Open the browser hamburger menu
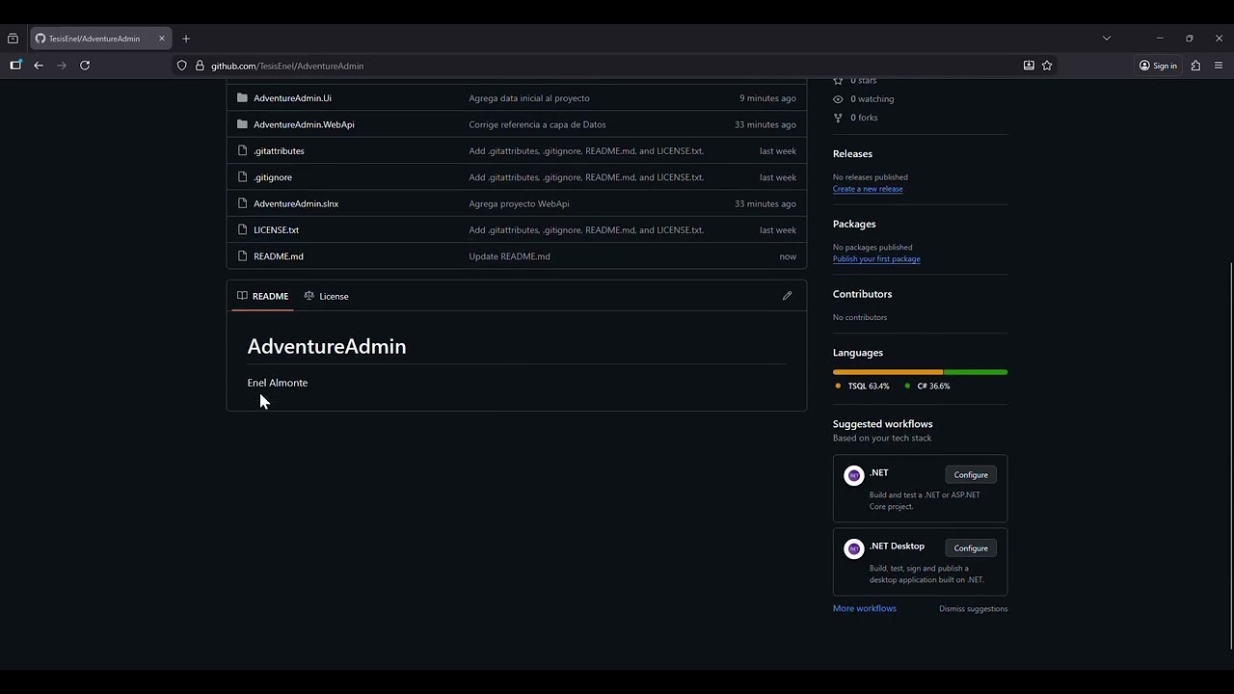 [x=1219, y=66]
